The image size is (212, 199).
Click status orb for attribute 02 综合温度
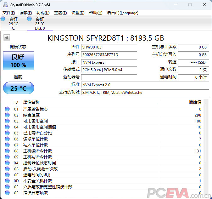[7, 115]
